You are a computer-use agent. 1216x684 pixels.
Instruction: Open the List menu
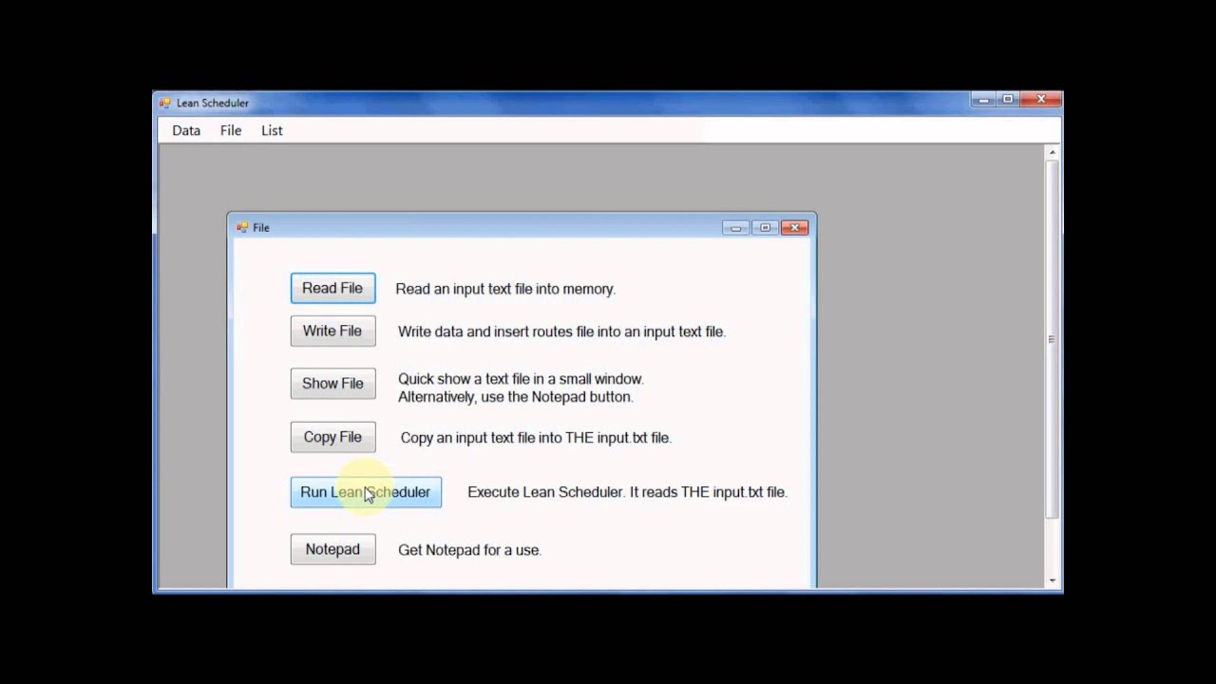point(272,130)
